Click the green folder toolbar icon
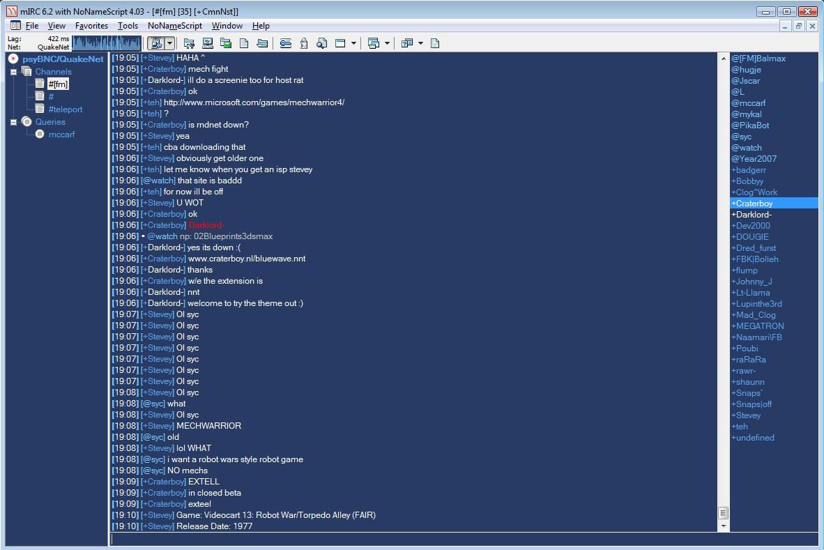 [x=226, y=43]
